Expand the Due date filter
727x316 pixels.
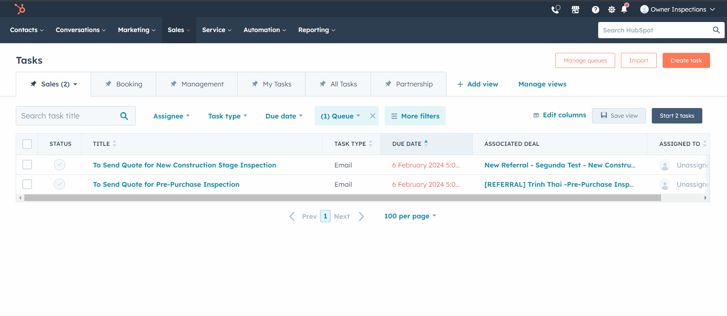coord(284,116)
